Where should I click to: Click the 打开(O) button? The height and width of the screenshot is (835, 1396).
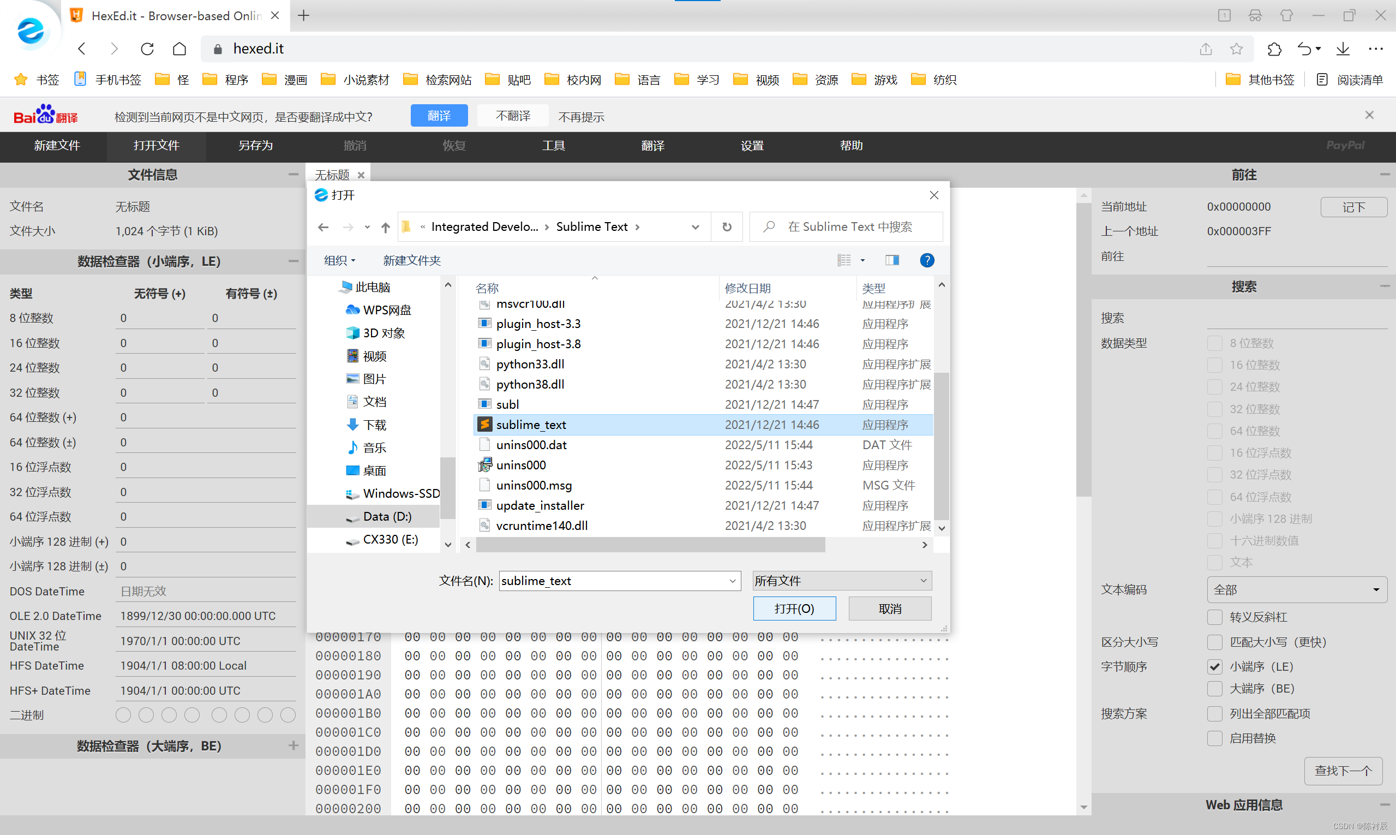[x=794, y=609]
